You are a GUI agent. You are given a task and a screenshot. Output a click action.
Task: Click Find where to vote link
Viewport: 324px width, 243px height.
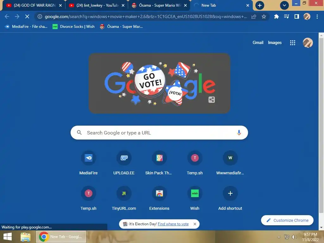point(173,224)
